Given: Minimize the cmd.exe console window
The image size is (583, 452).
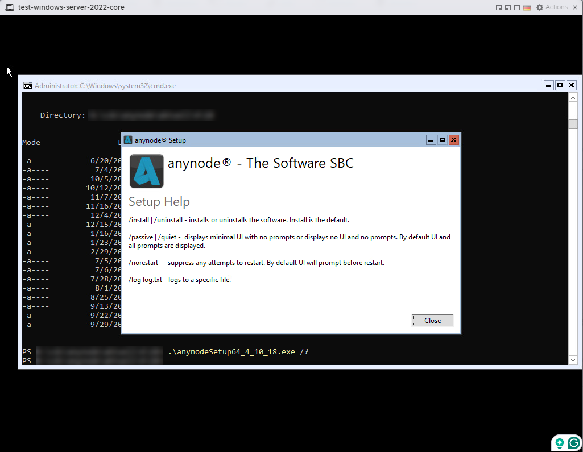Looking at the screenshot, I should (548, 85).
